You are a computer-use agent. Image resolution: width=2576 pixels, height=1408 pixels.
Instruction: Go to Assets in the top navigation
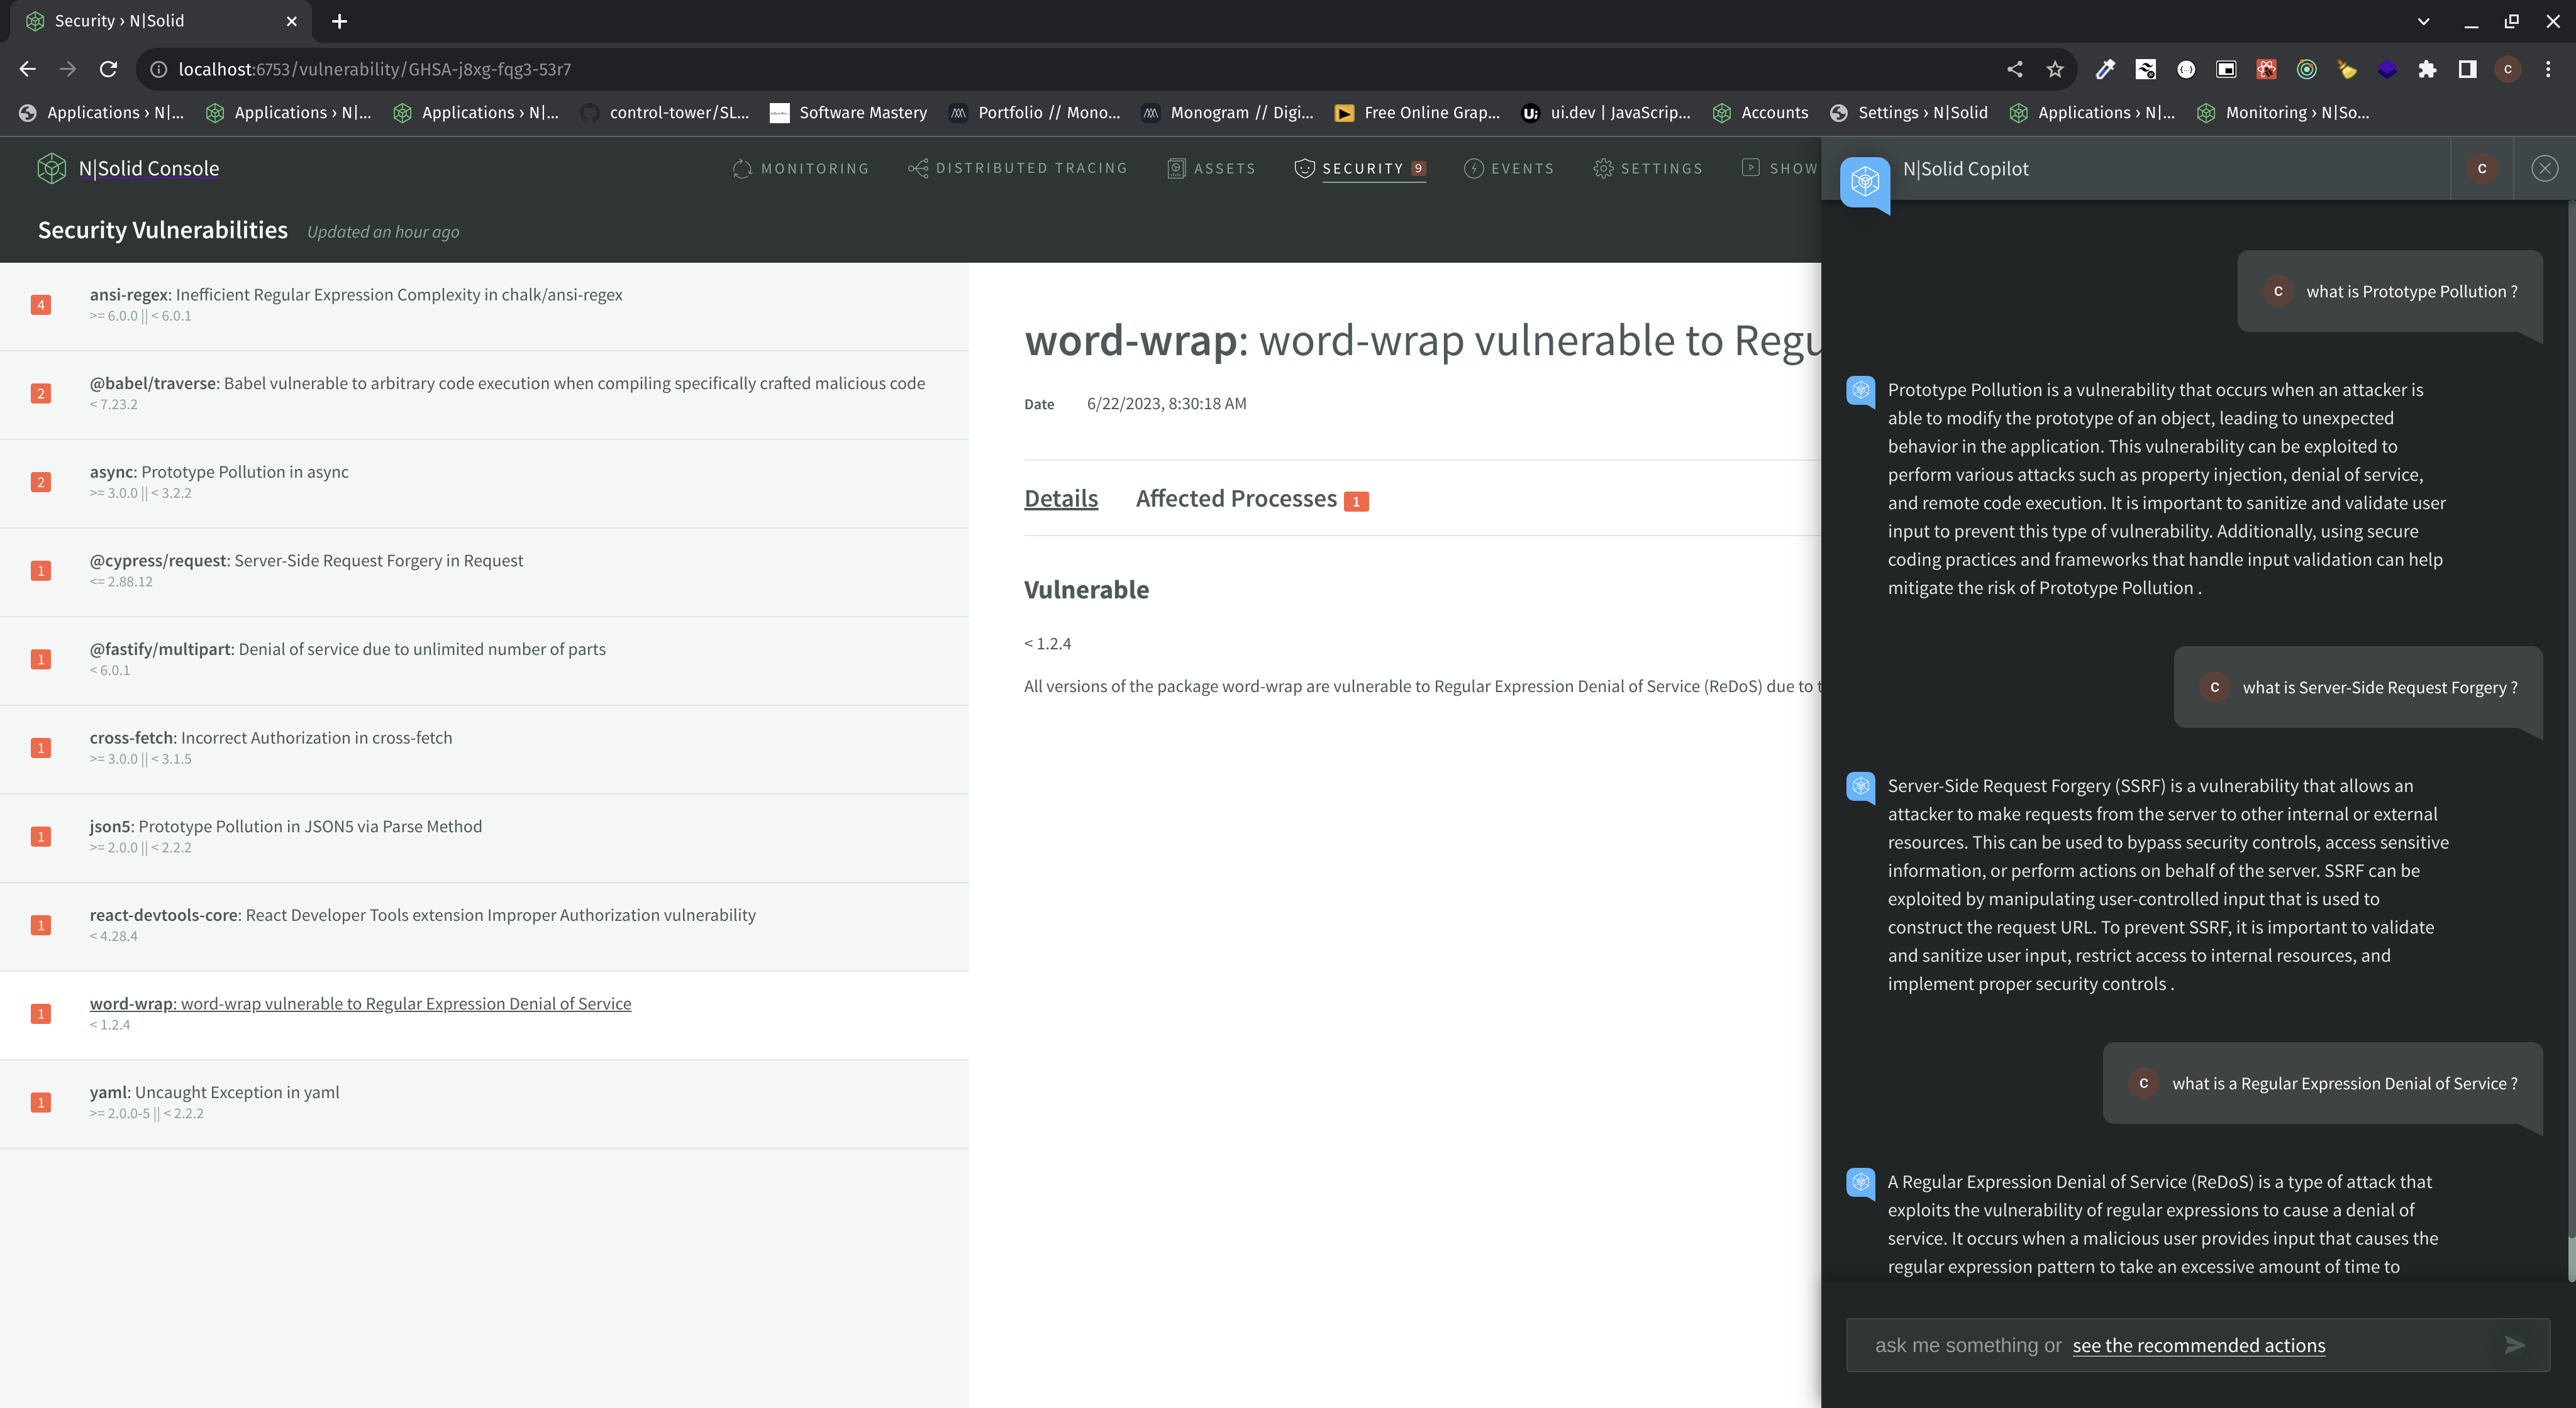click(1211, 169)
